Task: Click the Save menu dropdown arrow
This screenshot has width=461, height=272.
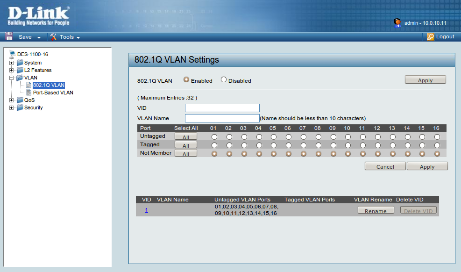Action: 39,38
